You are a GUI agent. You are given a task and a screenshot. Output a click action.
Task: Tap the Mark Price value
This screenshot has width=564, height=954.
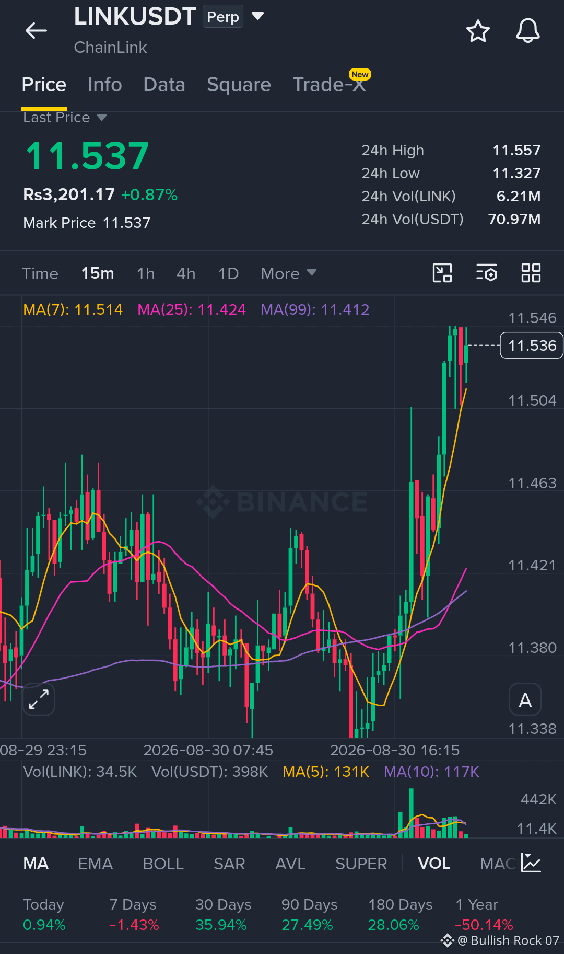[126, 223]
